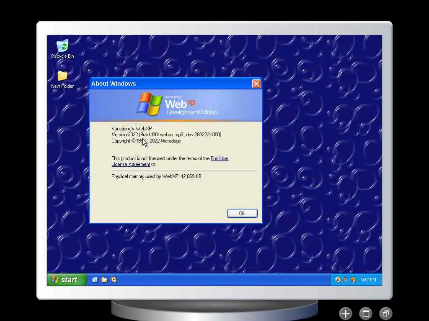Click the single window button below monitor
The height and width of the screenshot is (321, 429).
click(366, 313)
